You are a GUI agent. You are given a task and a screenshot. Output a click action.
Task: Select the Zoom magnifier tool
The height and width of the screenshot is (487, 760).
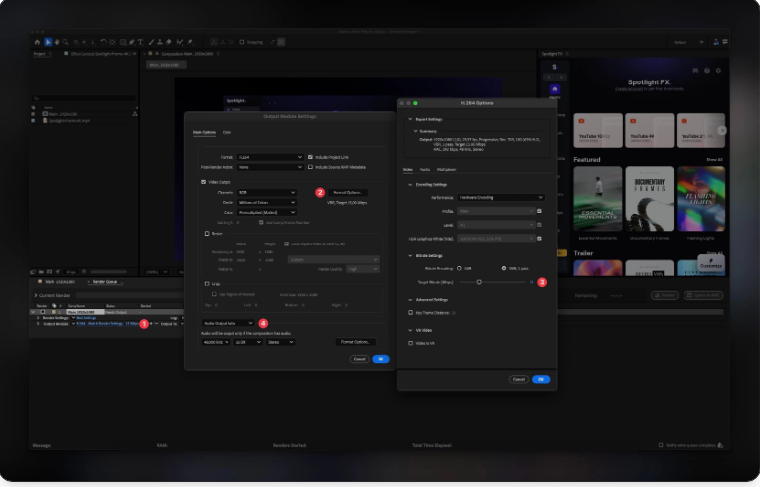click(x=65, y=42)
